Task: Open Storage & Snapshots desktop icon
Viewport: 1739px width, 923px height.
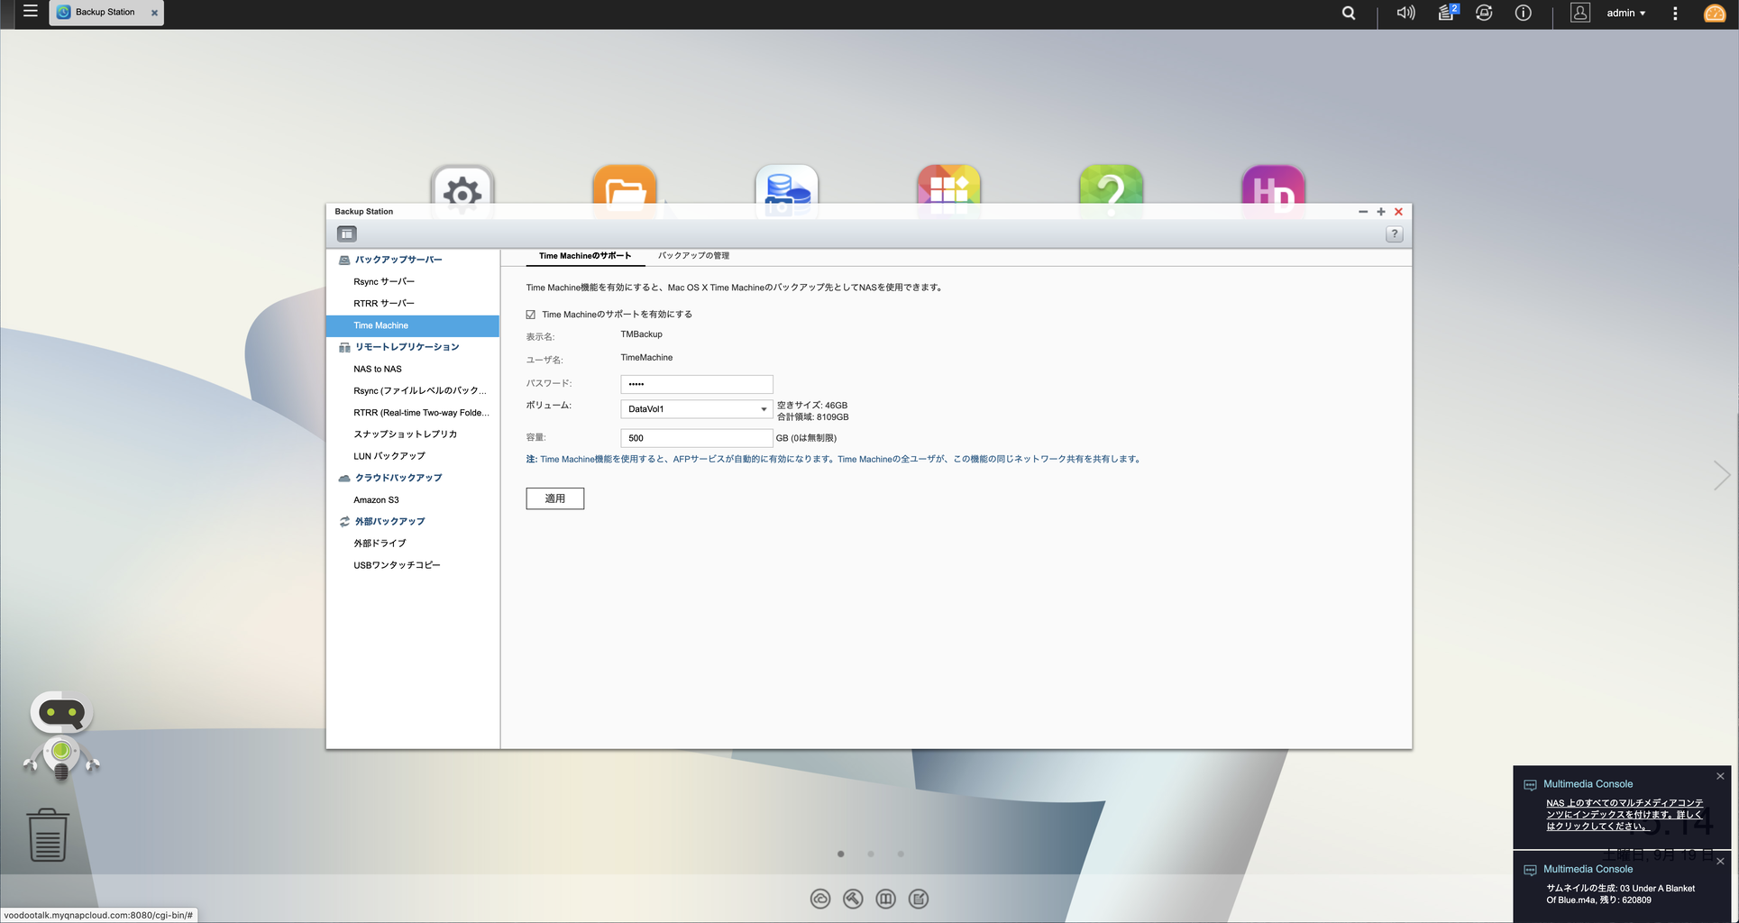Action: [787, 191]
